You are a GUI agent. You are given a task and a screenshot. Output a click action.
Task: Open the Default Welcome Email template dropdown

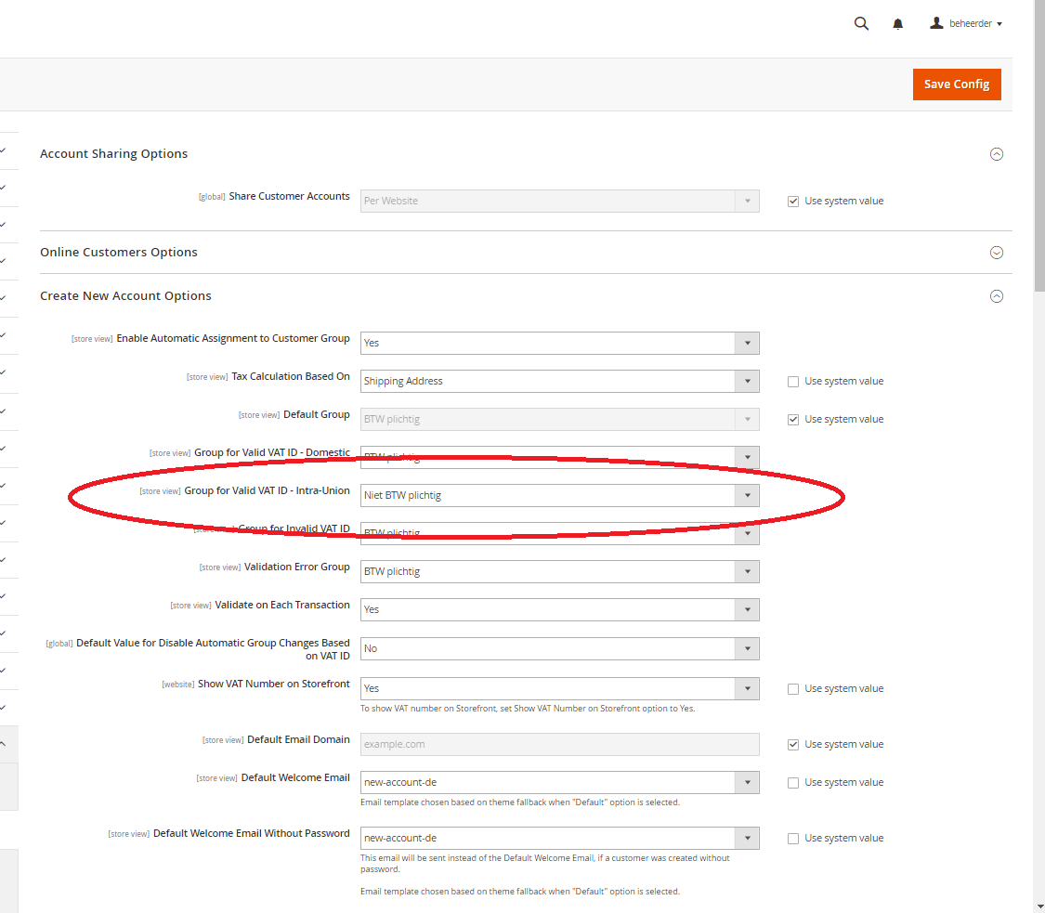(747, 782)
